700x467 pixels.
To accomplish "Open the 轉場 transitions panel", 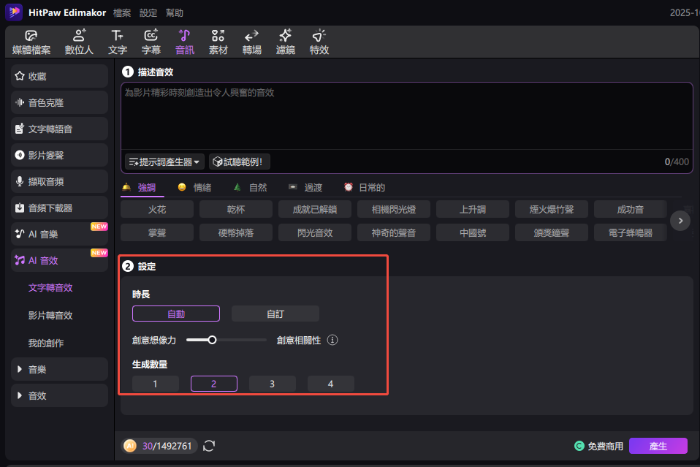I will pyautogui.click(x=251, y=42).
